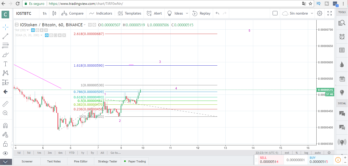
Task: Create an Alert from the top toolbar
Action: click(155, 13)
